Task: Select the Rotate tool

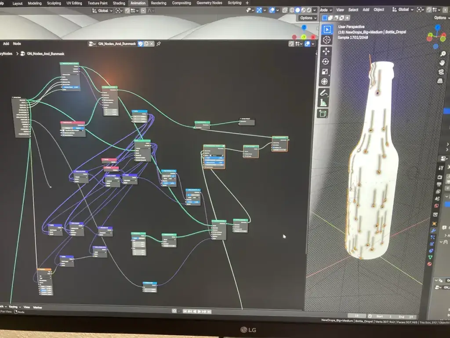Action: (327, 62)
